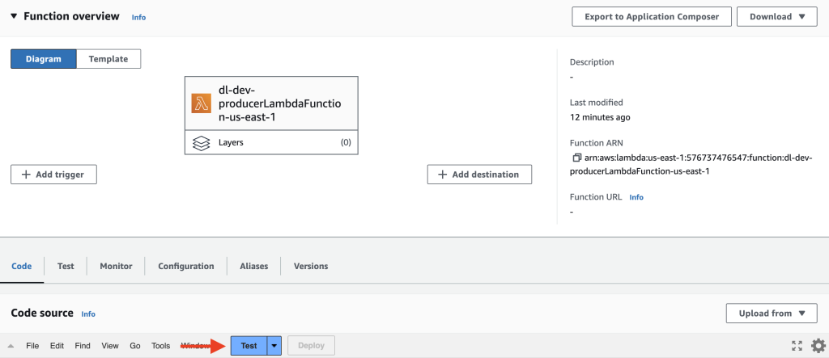This screenshot has width=829, height=358.
Task: Click the '12 minutes ago' text
Action: click(600, 117)
